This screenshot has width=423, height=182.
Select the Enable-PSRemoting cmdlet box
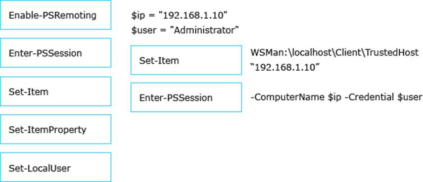click(x=55, y=15)
